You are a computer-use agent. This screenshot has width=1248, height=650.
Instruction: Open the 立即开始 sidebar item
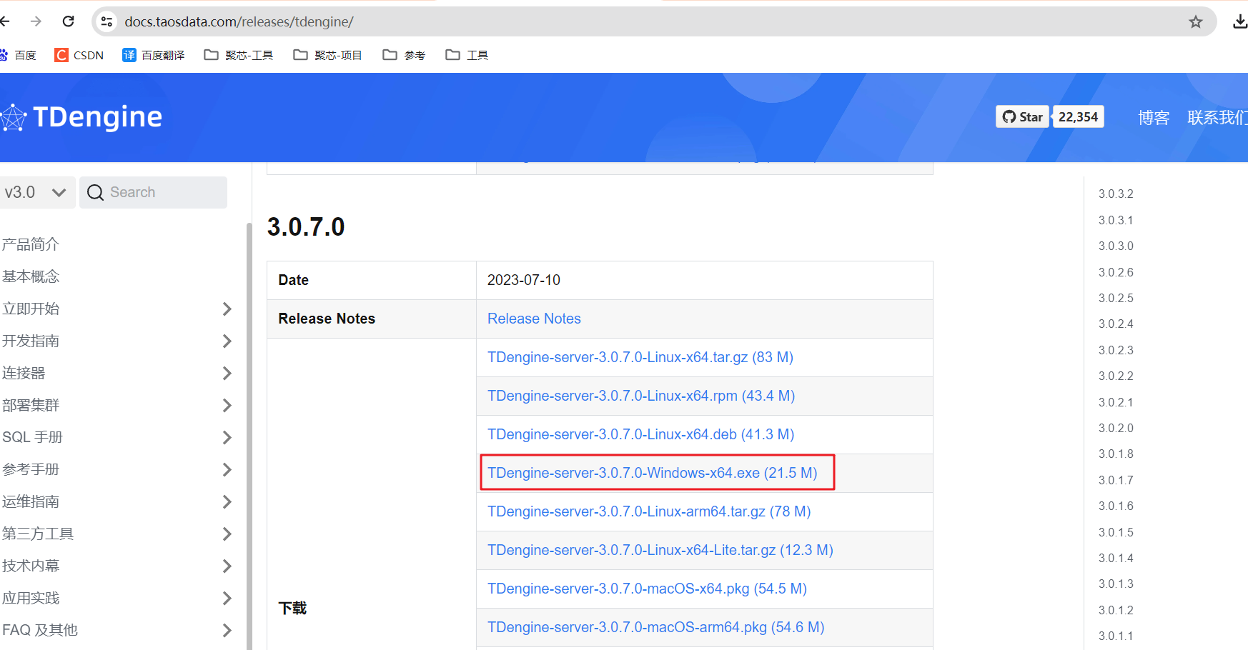(x=31, y=309)
